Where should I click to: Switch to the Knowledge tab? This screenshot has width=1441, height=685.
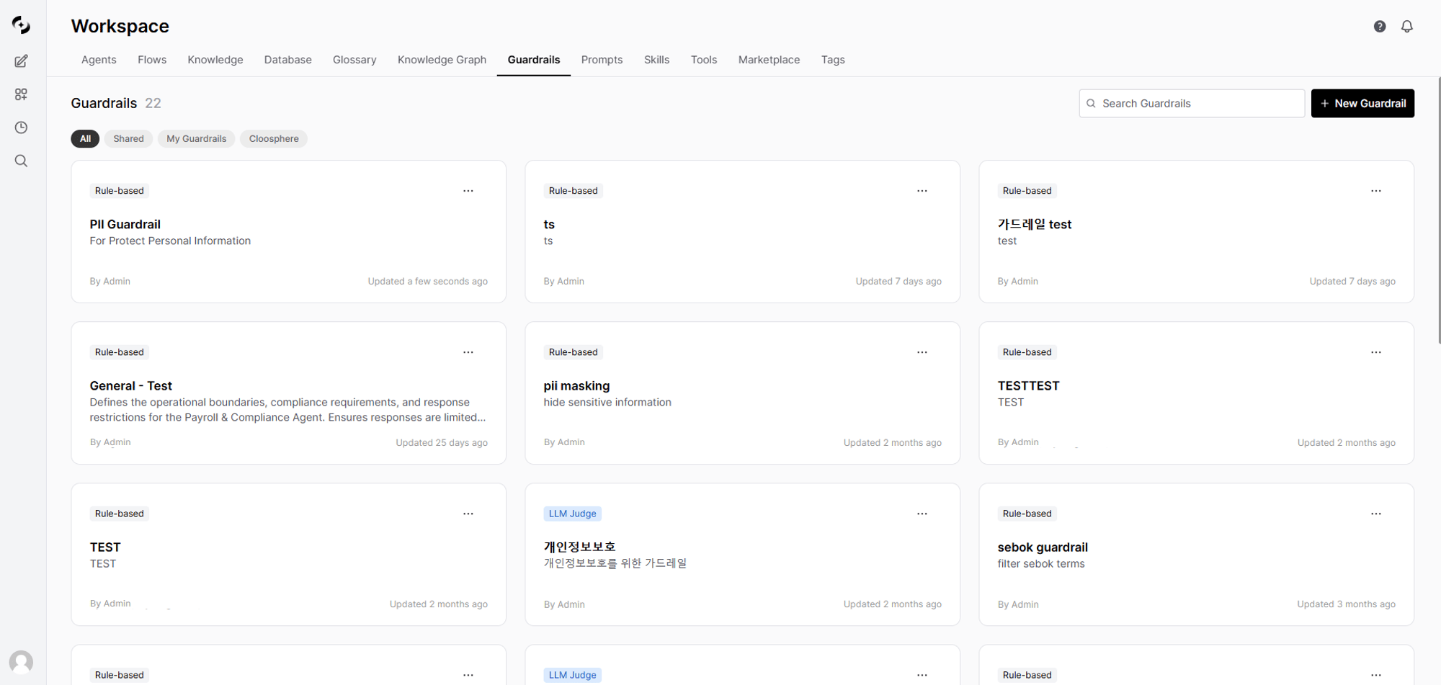pos(215,60)
